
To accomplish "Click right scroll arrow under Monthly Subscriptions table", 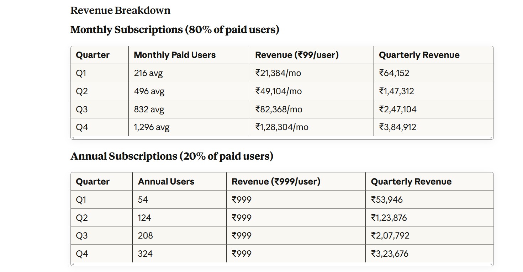I will [x=492, y=138].
